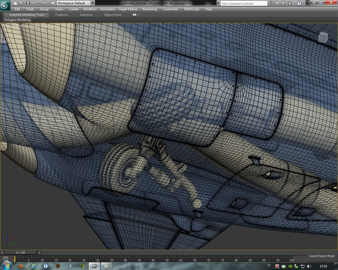
Task: Redo the action with the forward arrow icon
Action: click(44, 3)
